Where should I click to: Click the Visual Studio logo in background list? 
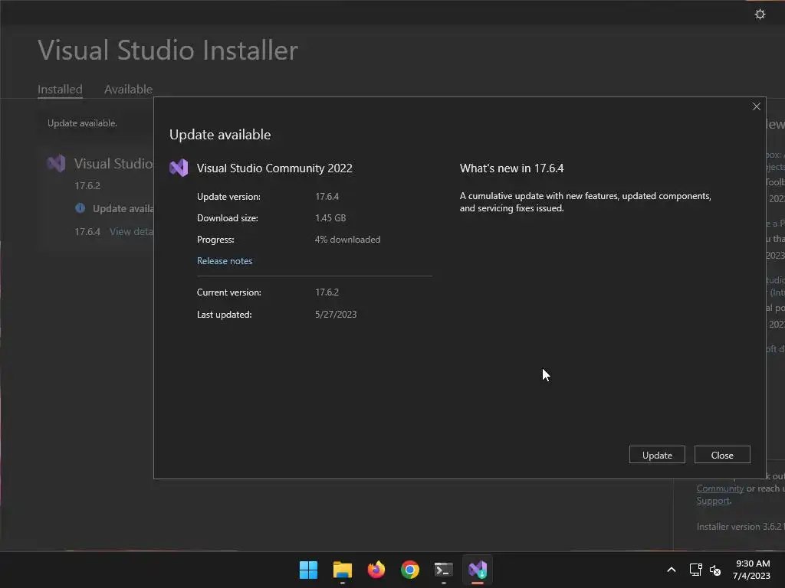56,164
